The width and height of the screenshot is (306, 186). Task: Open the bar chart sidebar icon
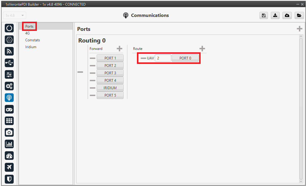(x=9, y=144)
